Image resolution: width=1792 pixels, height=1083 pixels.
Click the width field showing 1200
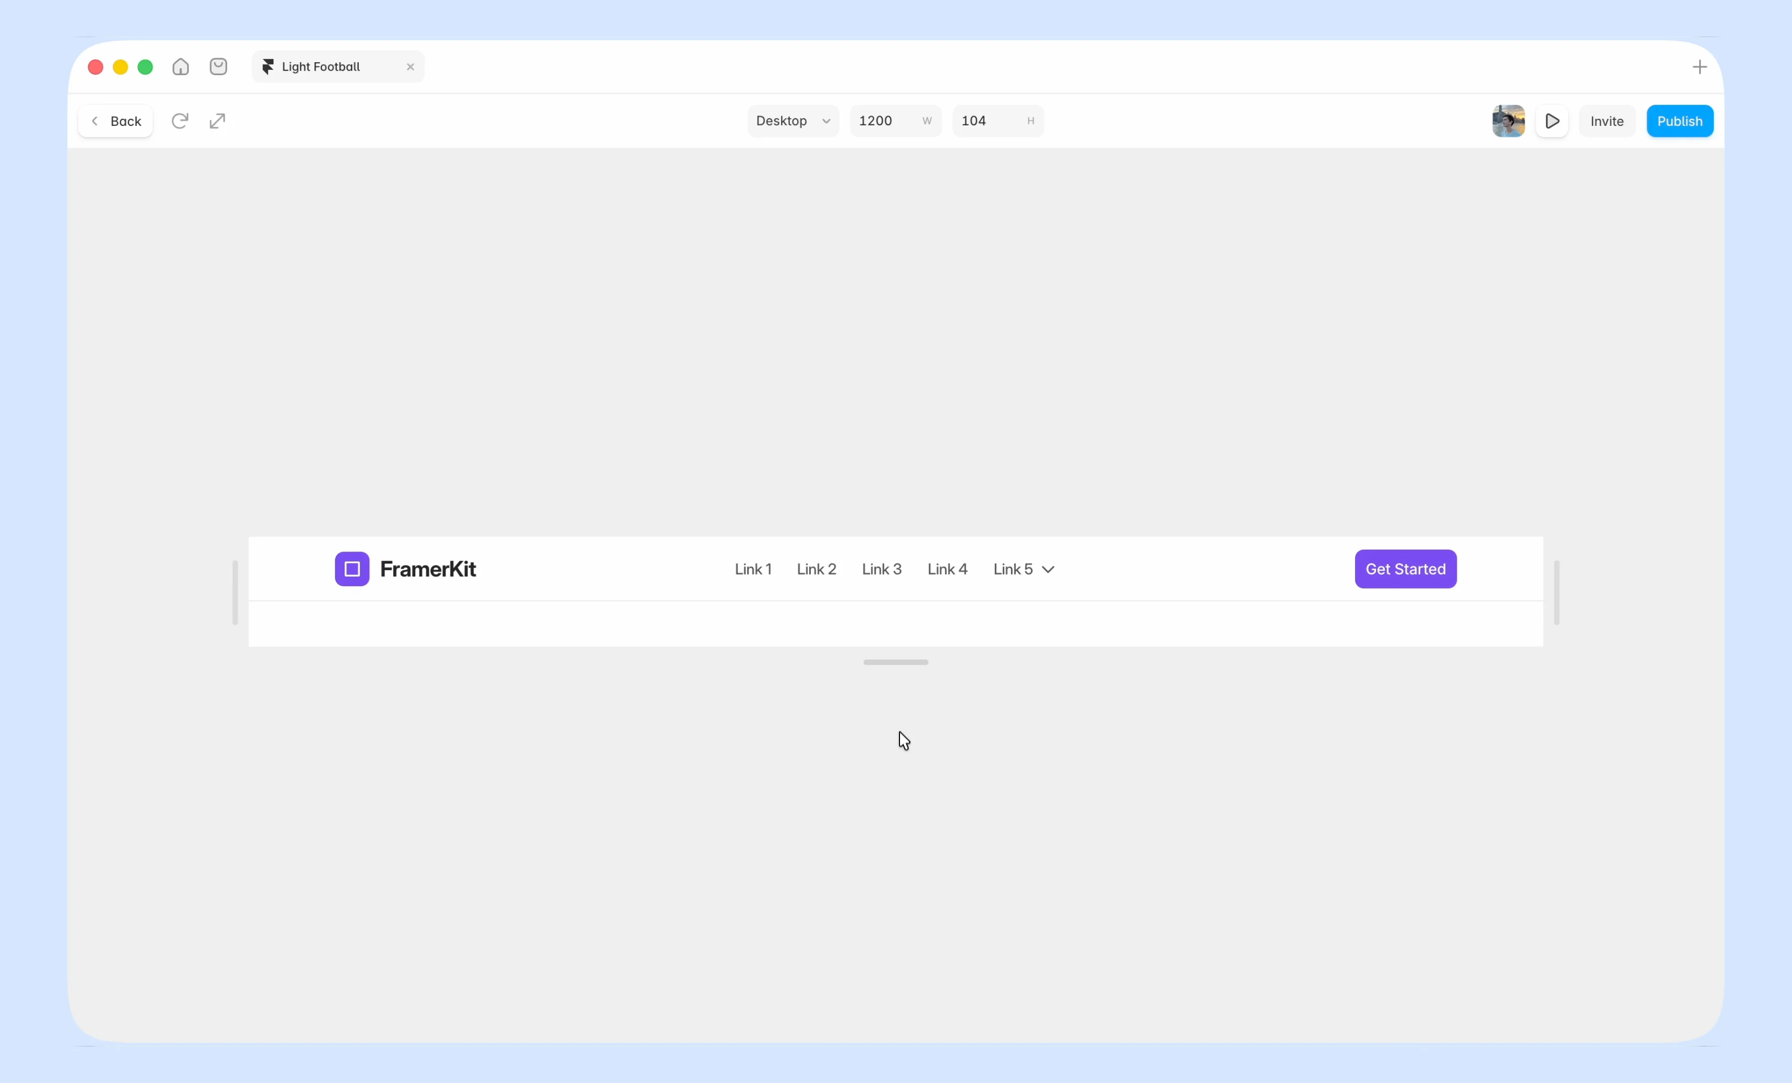coord(895,121)
